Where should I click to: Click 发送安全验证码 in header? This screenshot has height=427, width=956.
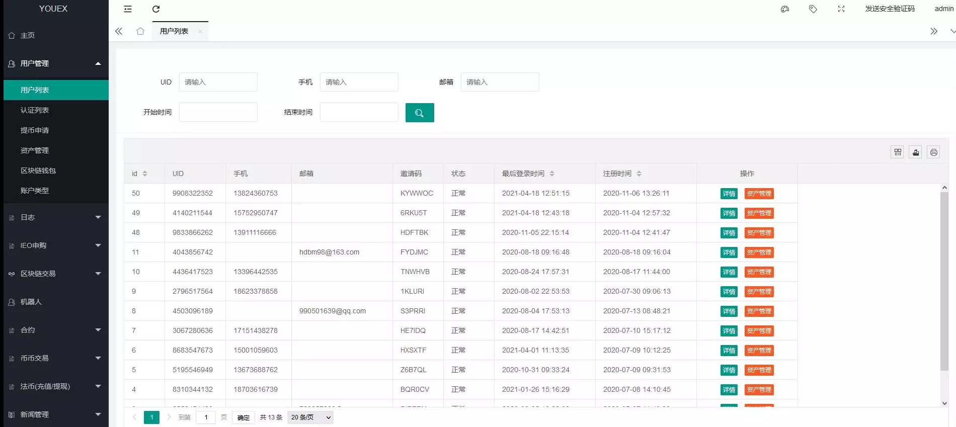(x=890, y=9)
